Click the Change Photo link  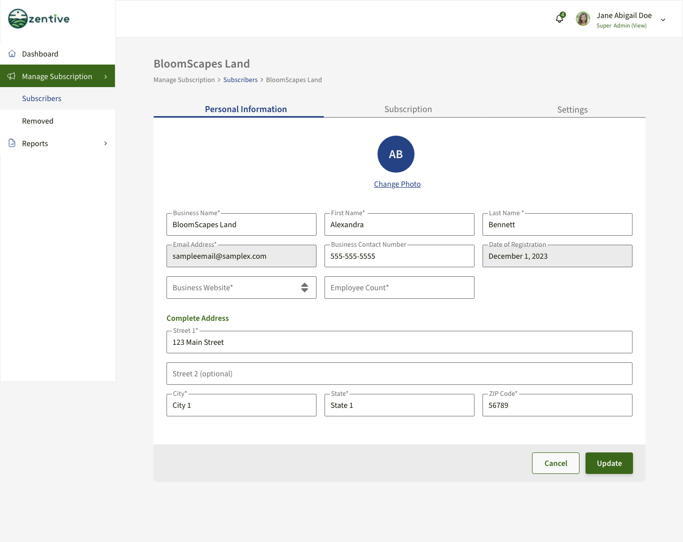[397, 184]
